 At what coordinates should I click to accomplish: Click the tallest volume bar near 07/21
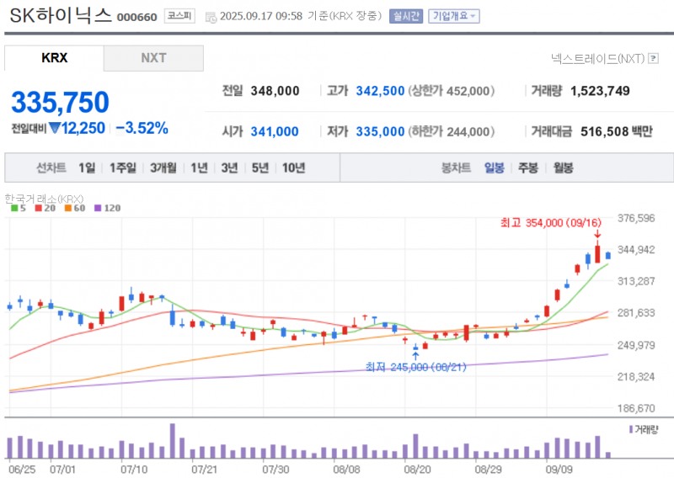click(173, 441)
